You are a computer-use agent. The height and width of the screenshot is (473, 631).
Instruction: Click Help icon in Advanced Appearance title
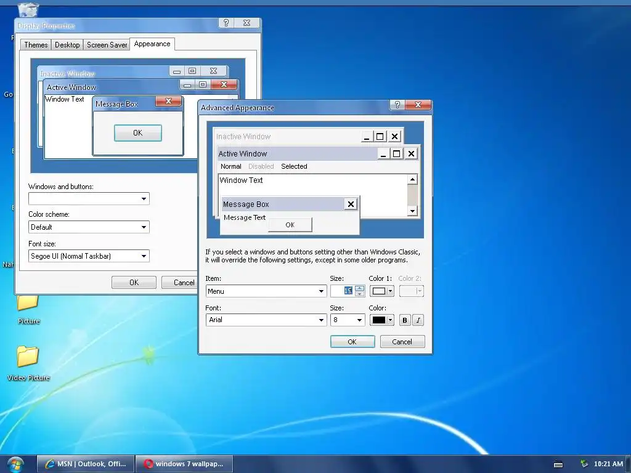tap(397, 105)
